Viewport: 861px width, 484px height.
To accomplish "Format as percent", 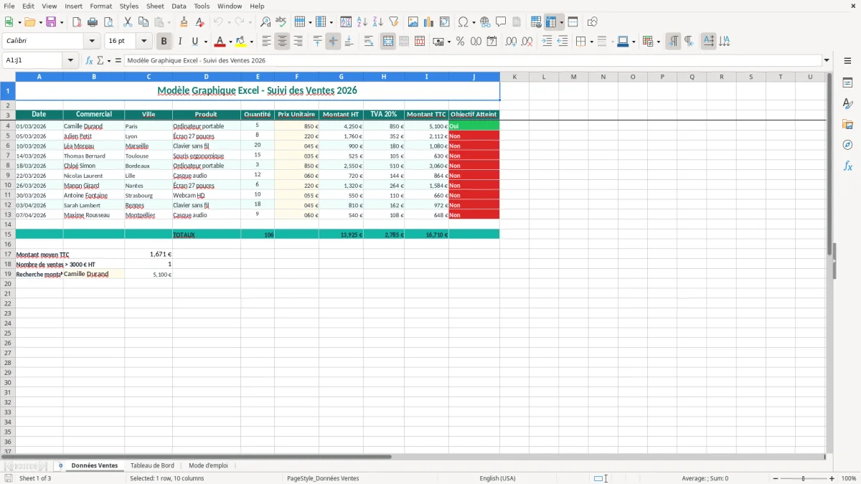I will (x=460, y=42).
